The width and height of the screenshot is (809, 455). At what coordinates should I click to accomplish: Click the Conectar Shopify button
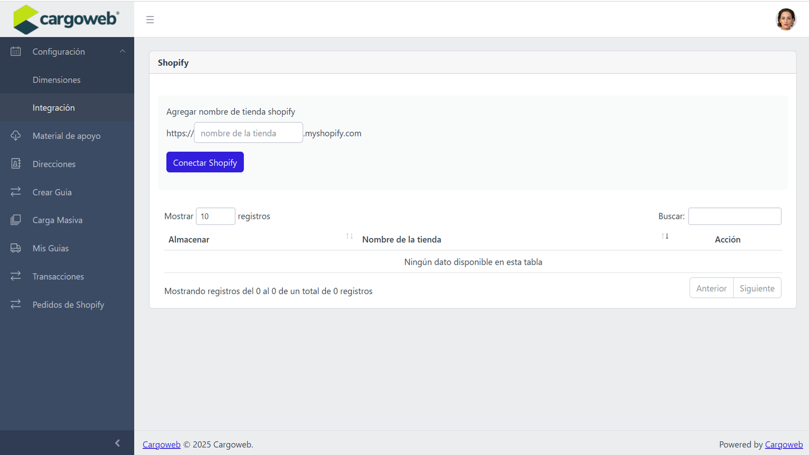(205, 162)
